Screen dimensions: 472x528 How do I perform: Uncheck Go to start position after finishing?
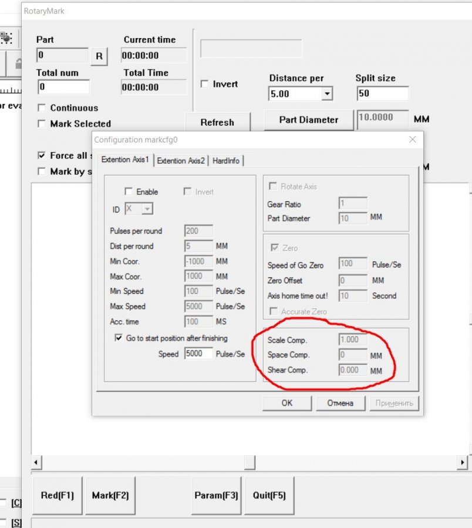[118, 338]
